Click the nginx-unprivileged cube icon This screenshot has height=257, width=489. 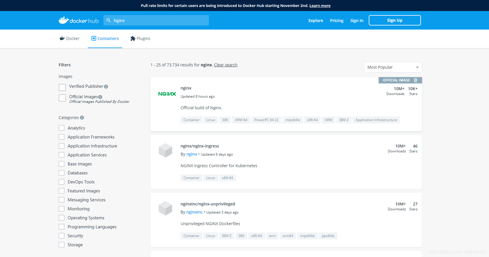tap(165, 208)
